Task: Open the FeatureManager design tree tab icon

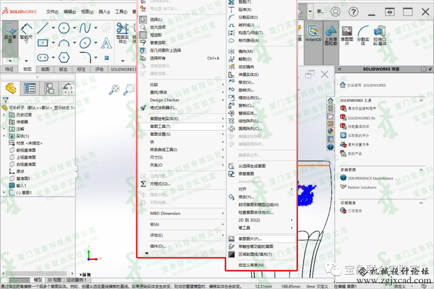Action: point(11,89)
